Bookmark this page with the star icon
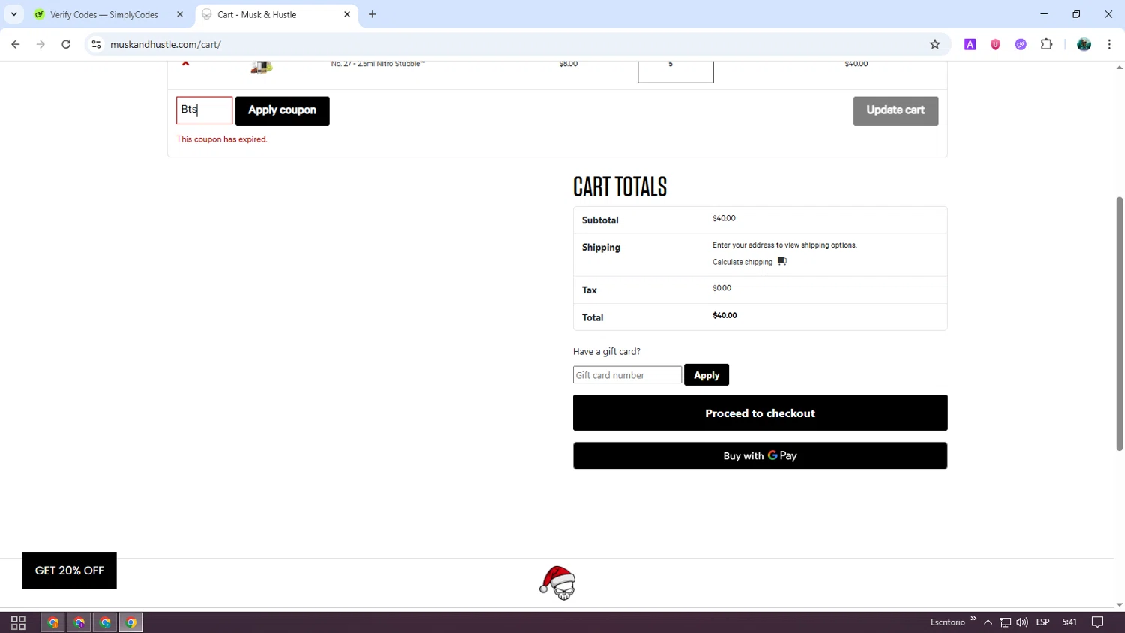This screenshot has width=1125, height=633. pyautogui.click(x=934, y=44)
